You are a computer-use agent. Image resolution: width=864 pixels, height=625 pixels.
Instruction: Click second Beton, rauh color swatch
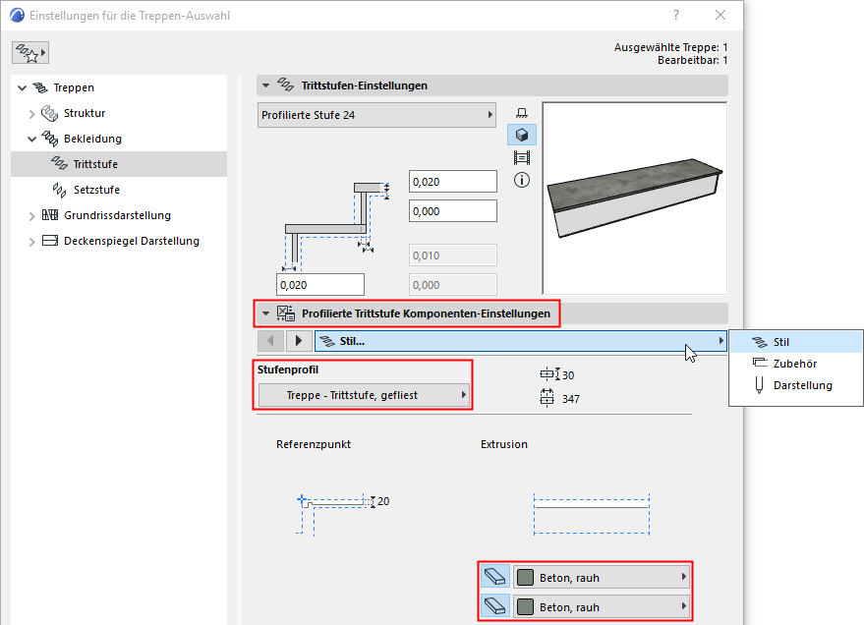click(526, 607)
